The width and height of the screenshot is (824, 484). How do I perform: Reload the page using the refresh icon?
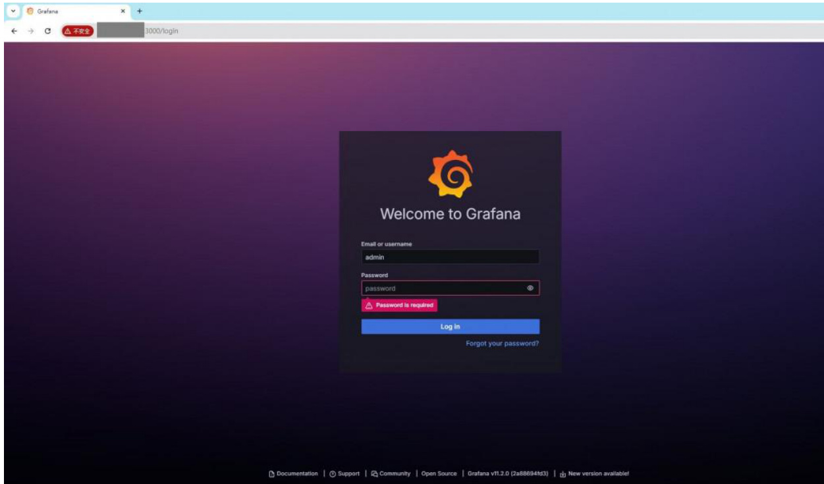click(x=48, y=31)
